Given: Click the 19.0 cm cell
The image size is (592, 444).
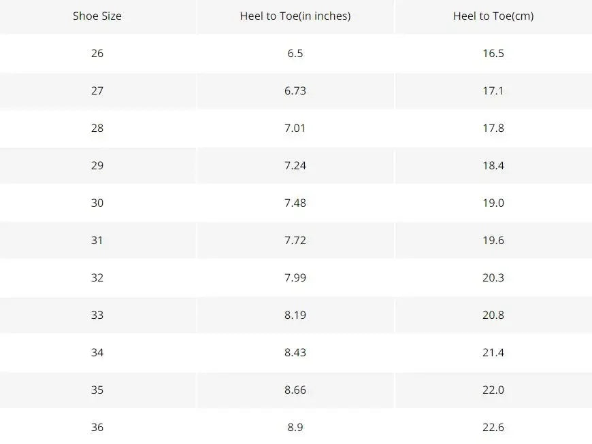Looking at the screenshot, I should [x=493, y=203].
